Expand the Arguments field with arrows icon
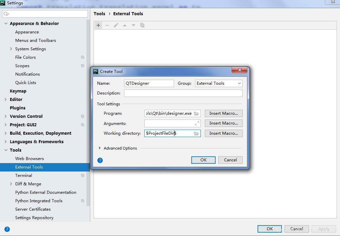The width and height of the screenshot is (340, 236). (197, 123)
